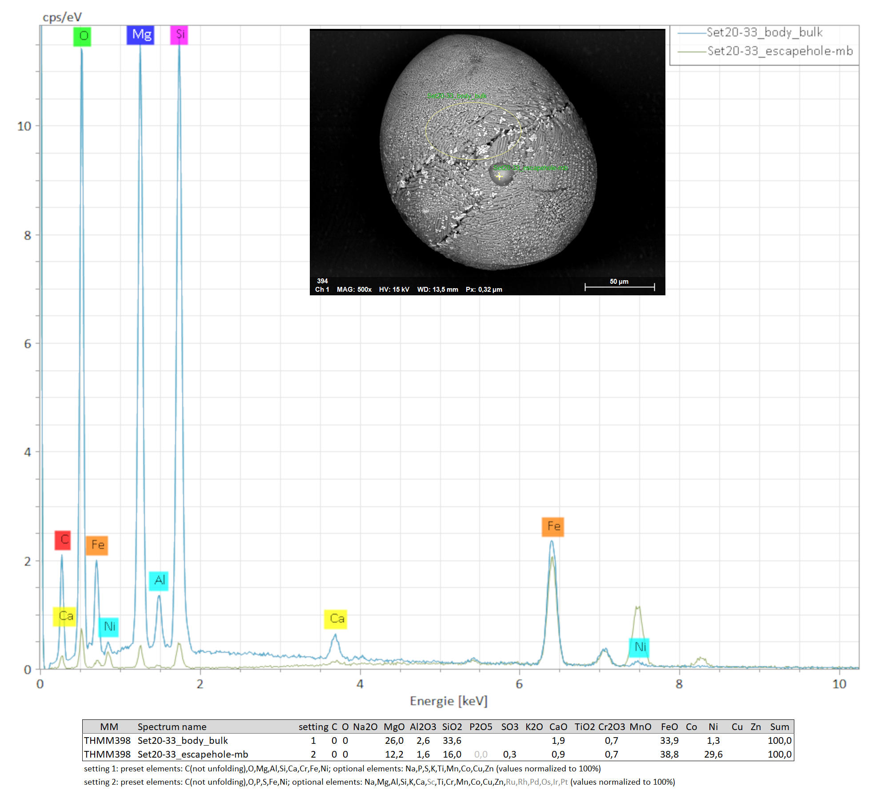Click the cyan Ni label below 1 keV
The width and height of the screenshot is (873, 810).
pos(108,627)
